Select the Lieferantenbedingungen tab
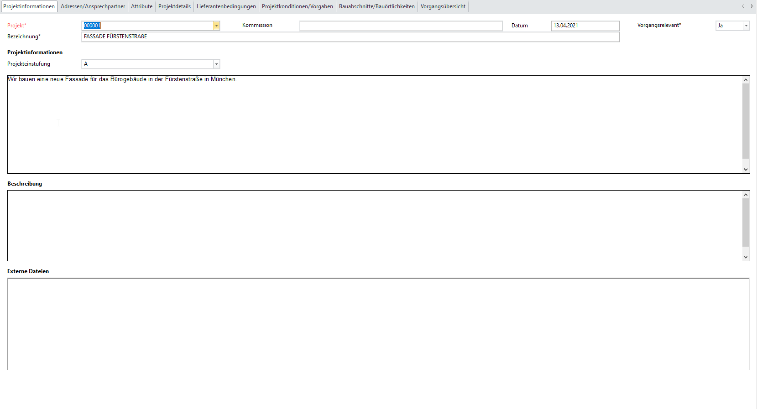This screenshot has height=409, width=757. tap(226, 6)
